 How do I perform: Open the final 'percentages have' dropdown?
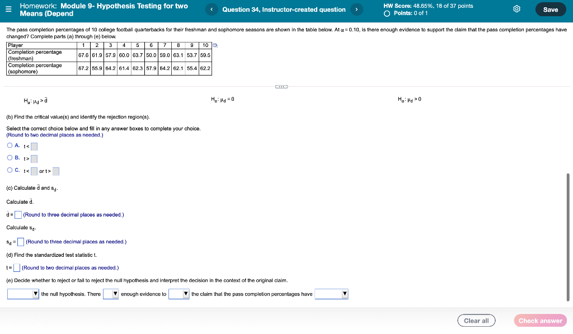coord(331,294)
